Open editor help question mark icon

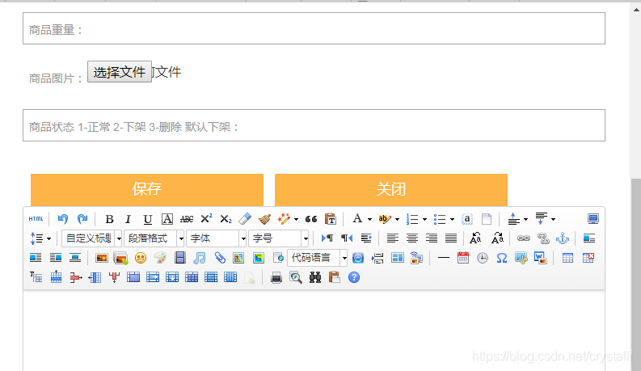[x=354, y=277]
